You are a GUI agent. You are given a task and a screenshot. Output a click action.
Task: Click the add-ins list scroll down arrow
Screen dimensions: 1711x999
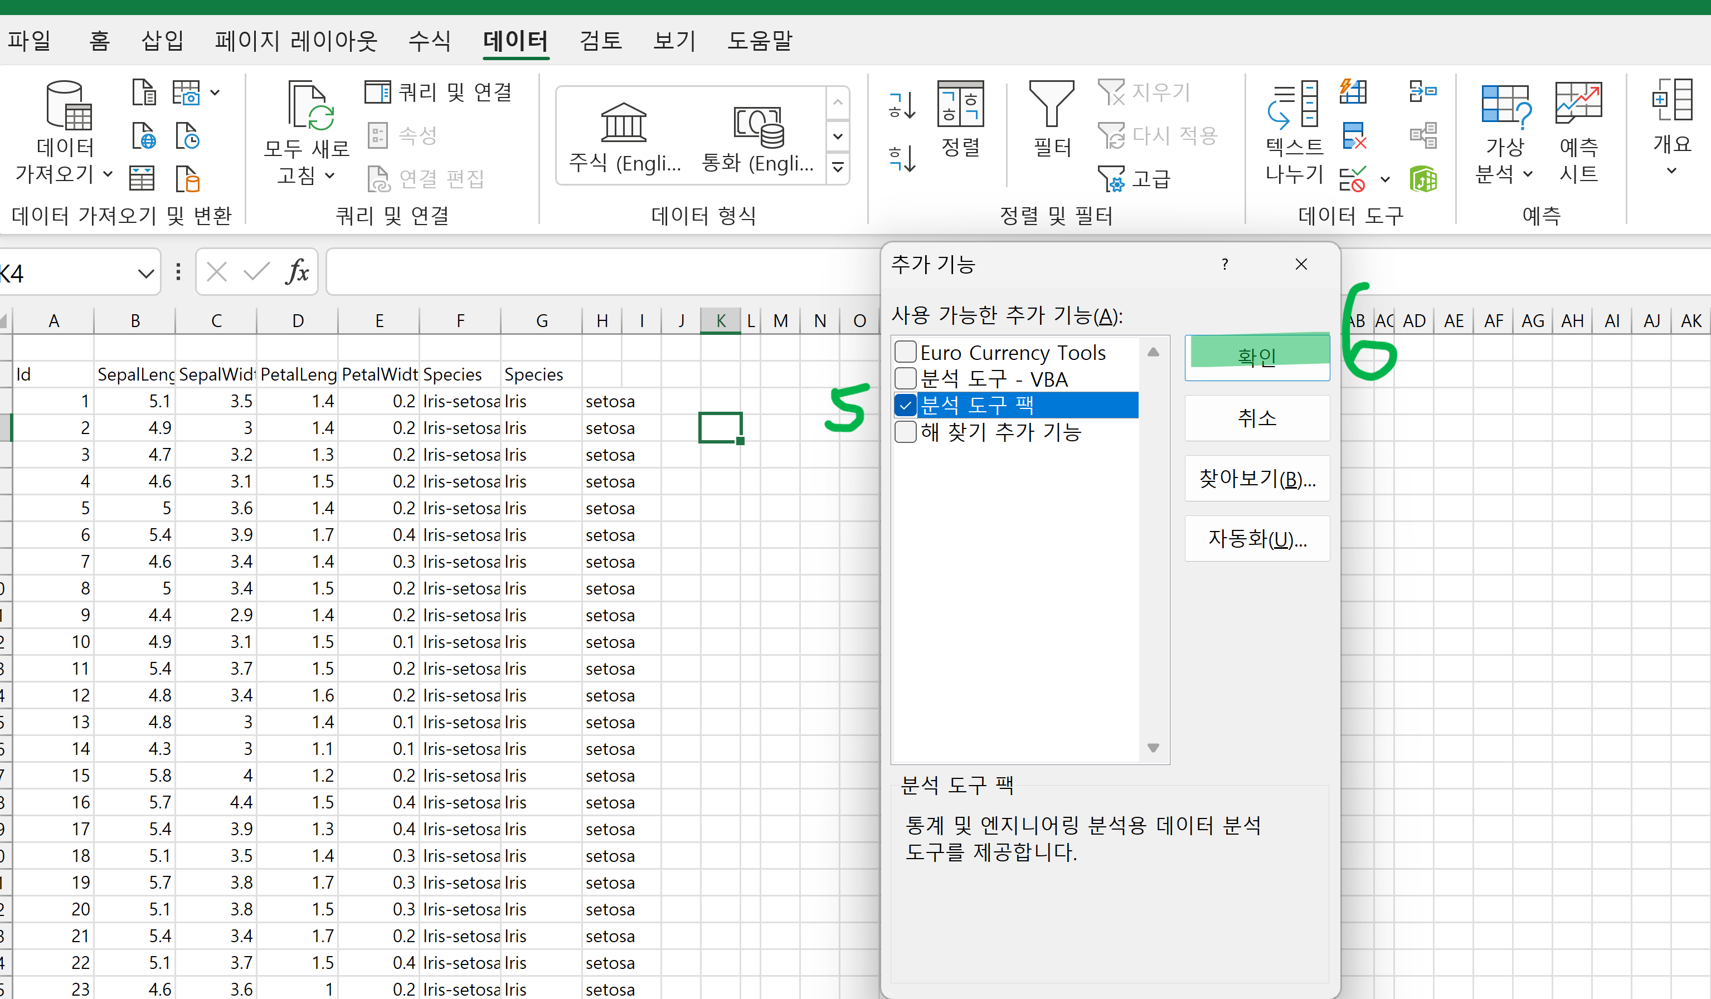tap(1153, 748)
